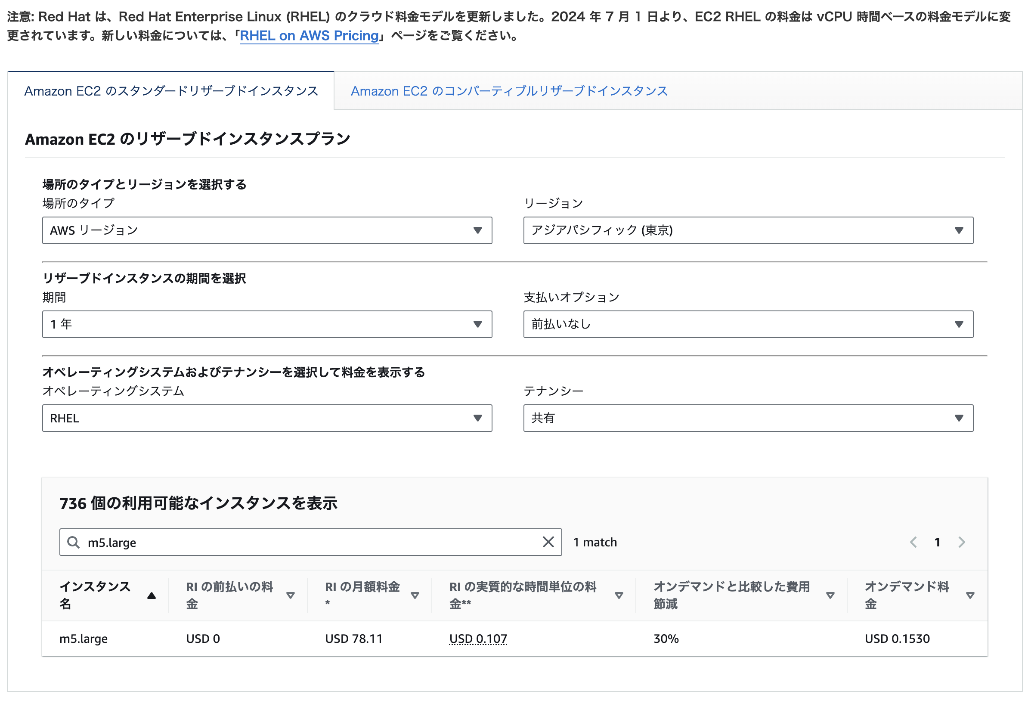Click the USD 0.1530 On-Demand price cell
1028x701 pixels.
(x=897, y=639)
